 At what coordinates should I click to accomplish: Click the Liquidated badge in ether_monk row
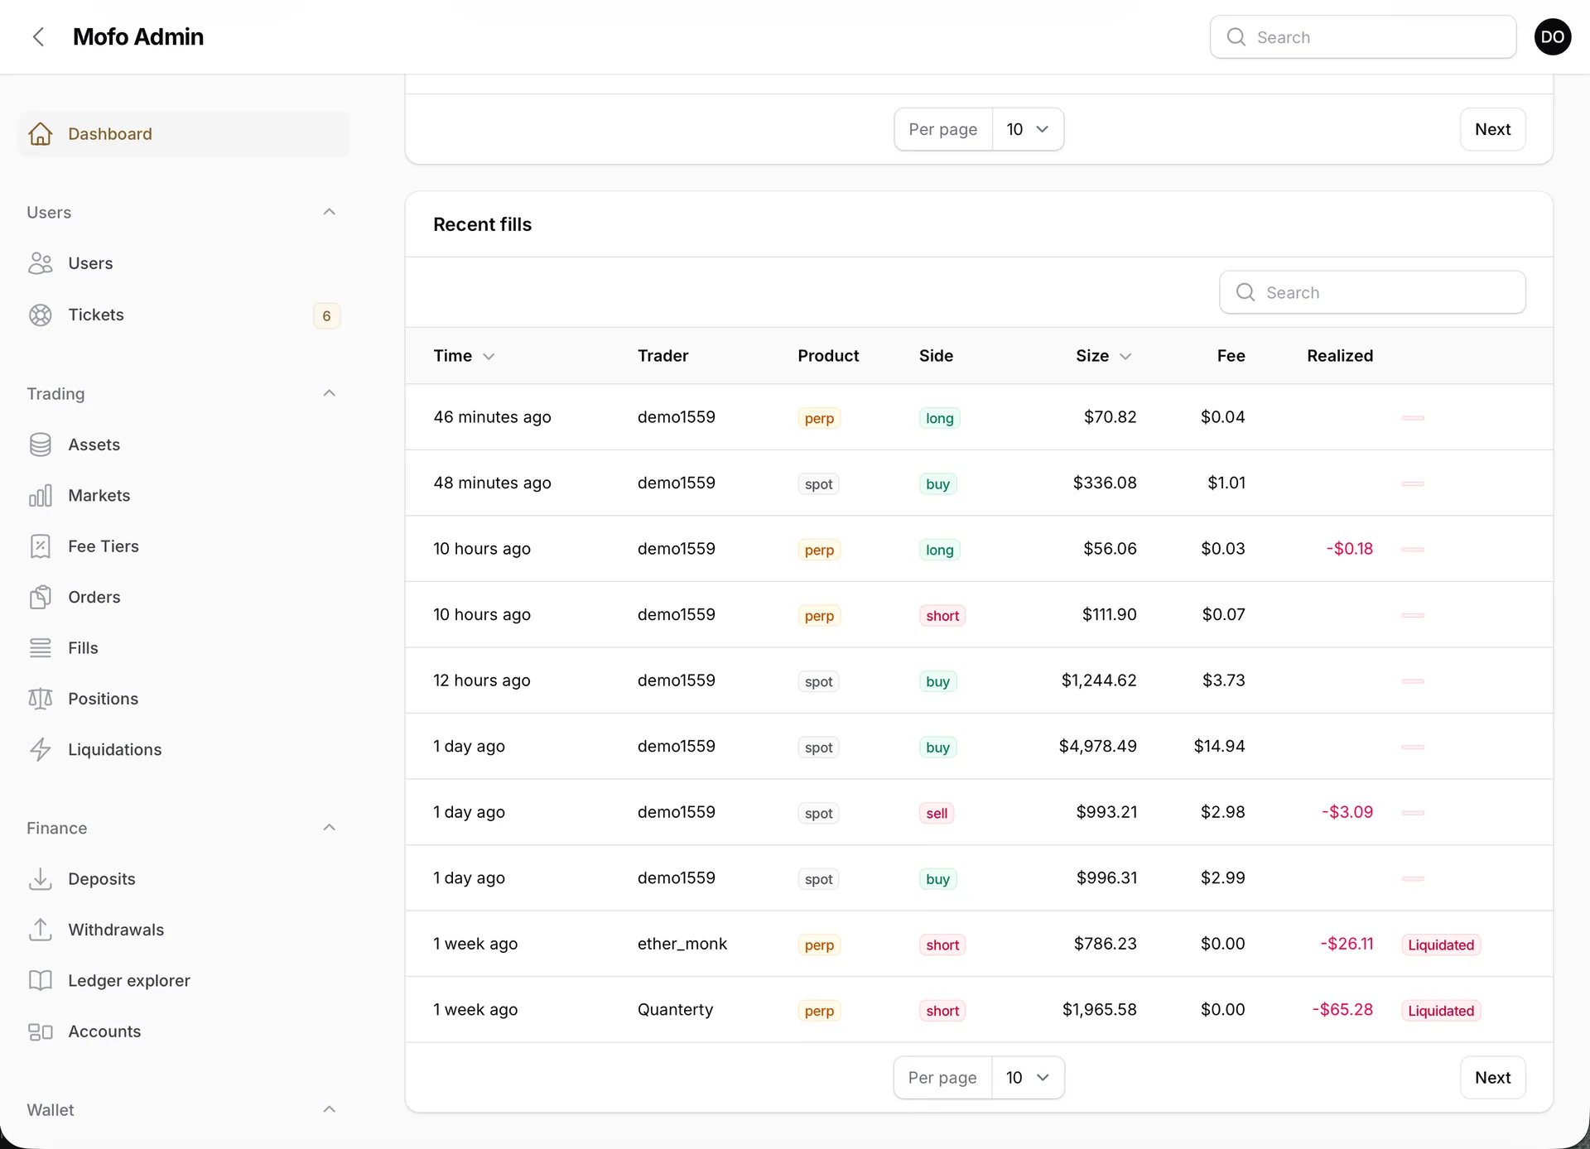click(x=1441, y=945)
